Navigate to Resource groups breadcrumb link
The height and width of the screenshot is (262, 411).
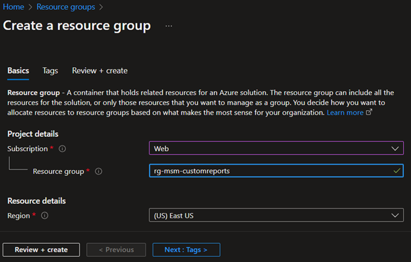point(65,7)
